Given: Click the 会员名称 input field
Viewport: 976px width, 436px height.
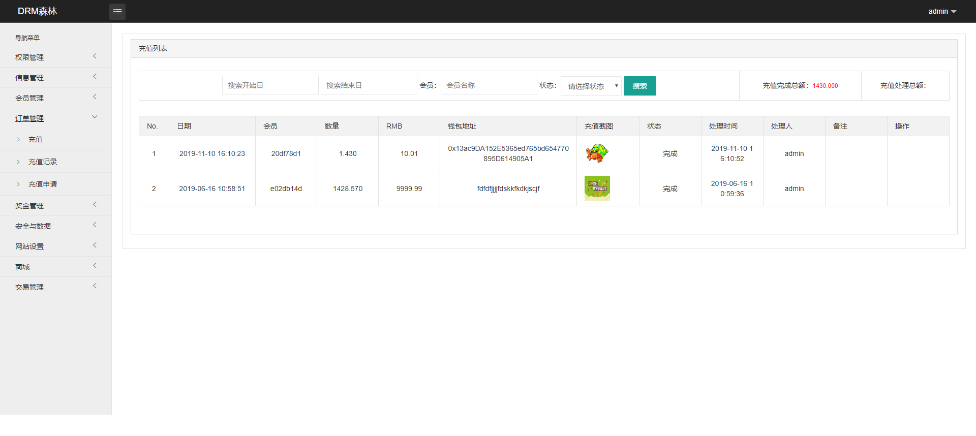Looking at the screenshot, I should click(488, 85).
